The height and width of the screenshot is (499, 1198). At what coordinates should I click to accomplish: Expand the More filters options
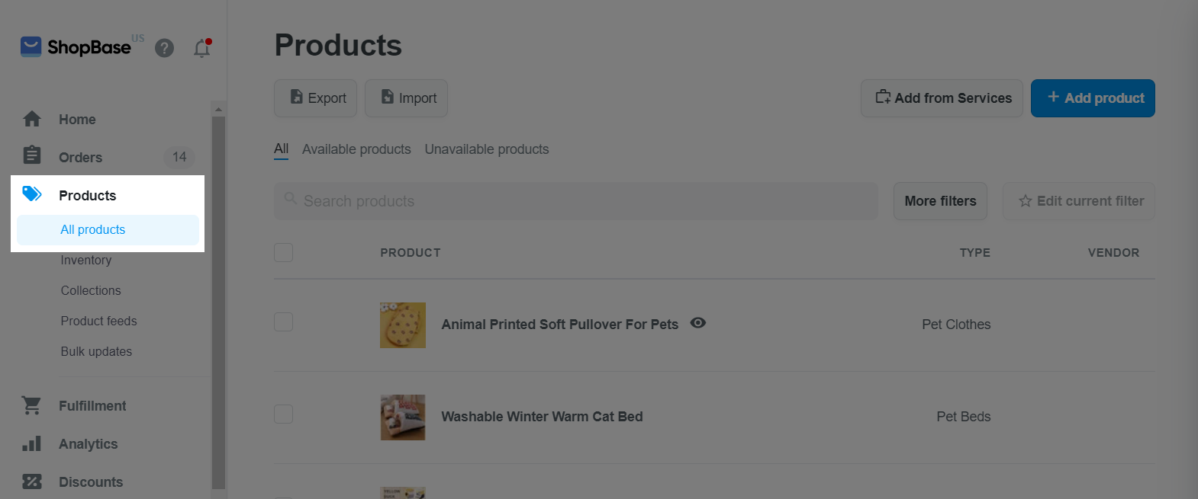point(940,201)
